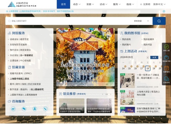
Task: Open 我的收藏夹
Action: [149, 39]
